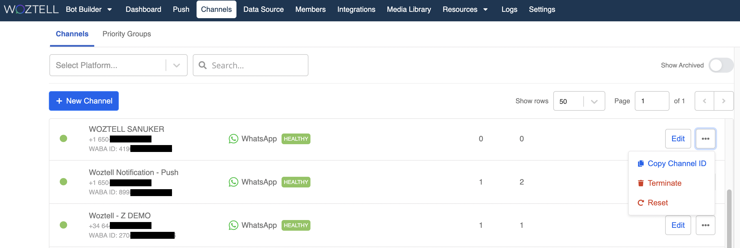Click the channel list vertical scrollbar
The image size is (740, 248).
(x=729, y=218)
